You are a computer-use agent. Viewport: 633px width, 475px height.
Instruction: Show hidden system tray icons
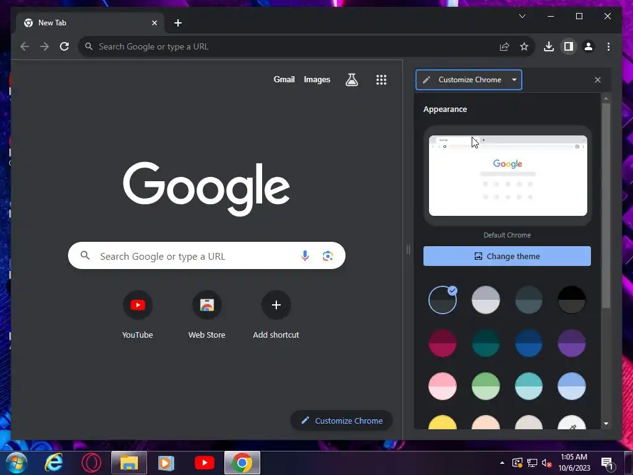click(502, 463)
